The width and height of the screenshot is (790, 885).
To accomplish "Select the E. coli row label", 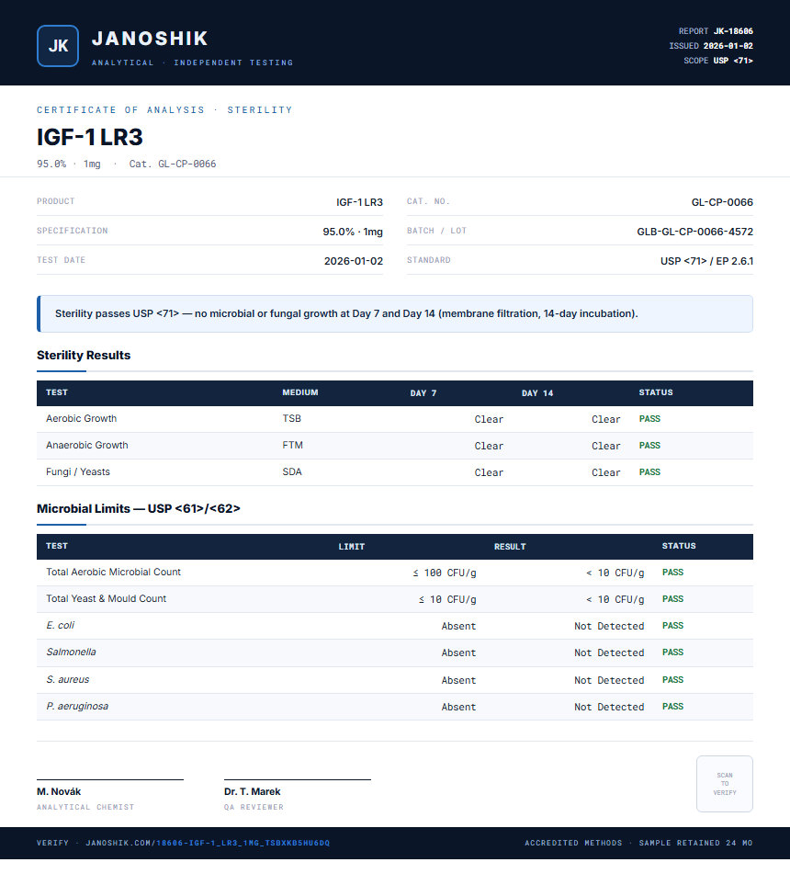I will (x=60, y=625).
